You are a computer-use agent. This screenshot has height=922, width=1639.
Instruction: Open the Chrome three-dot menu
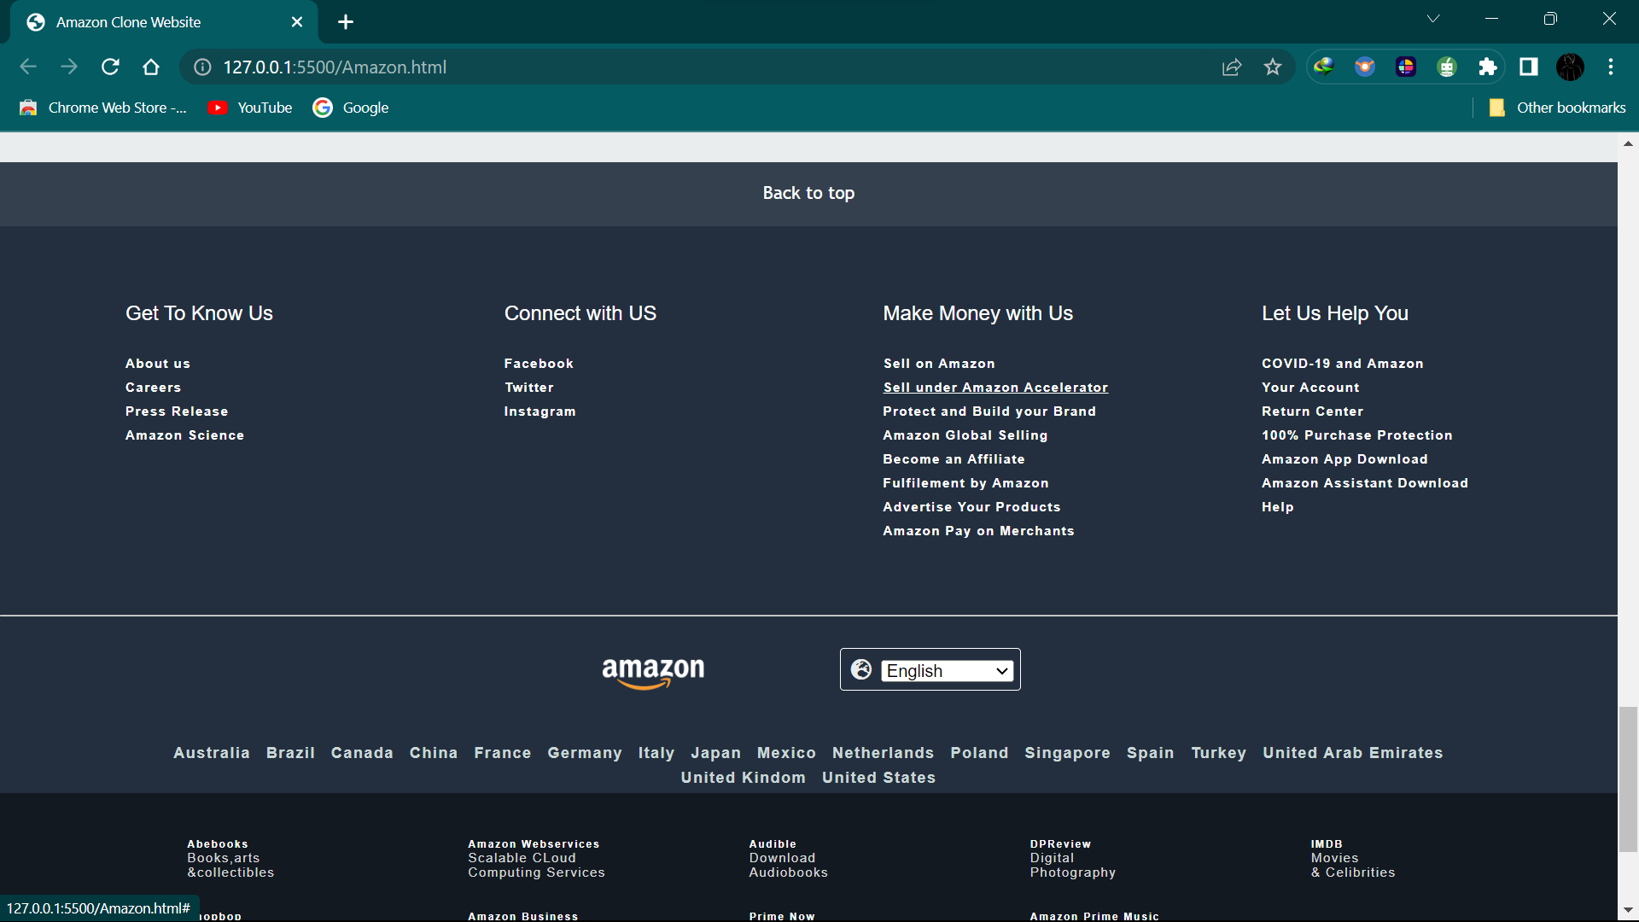(1612, 67)
